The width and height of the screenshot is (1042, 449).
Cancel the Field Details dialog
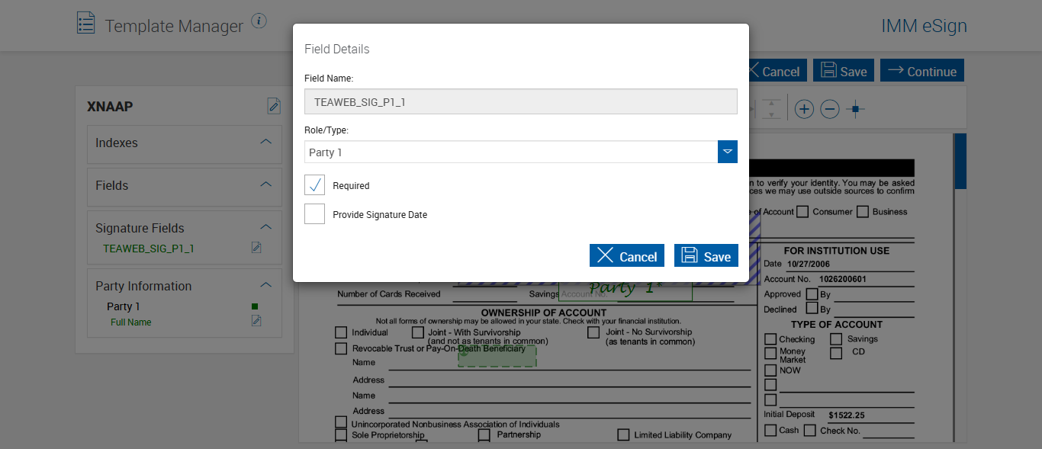click(x=627, y=256)
